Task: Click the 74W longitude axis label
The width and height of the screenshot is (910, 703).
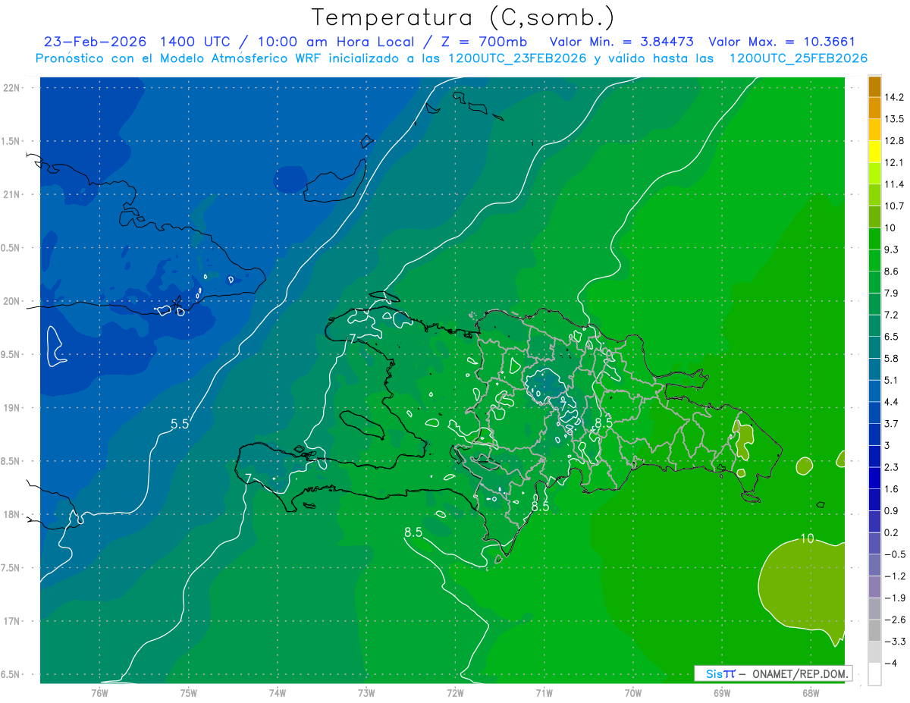Action: [278, 692]
